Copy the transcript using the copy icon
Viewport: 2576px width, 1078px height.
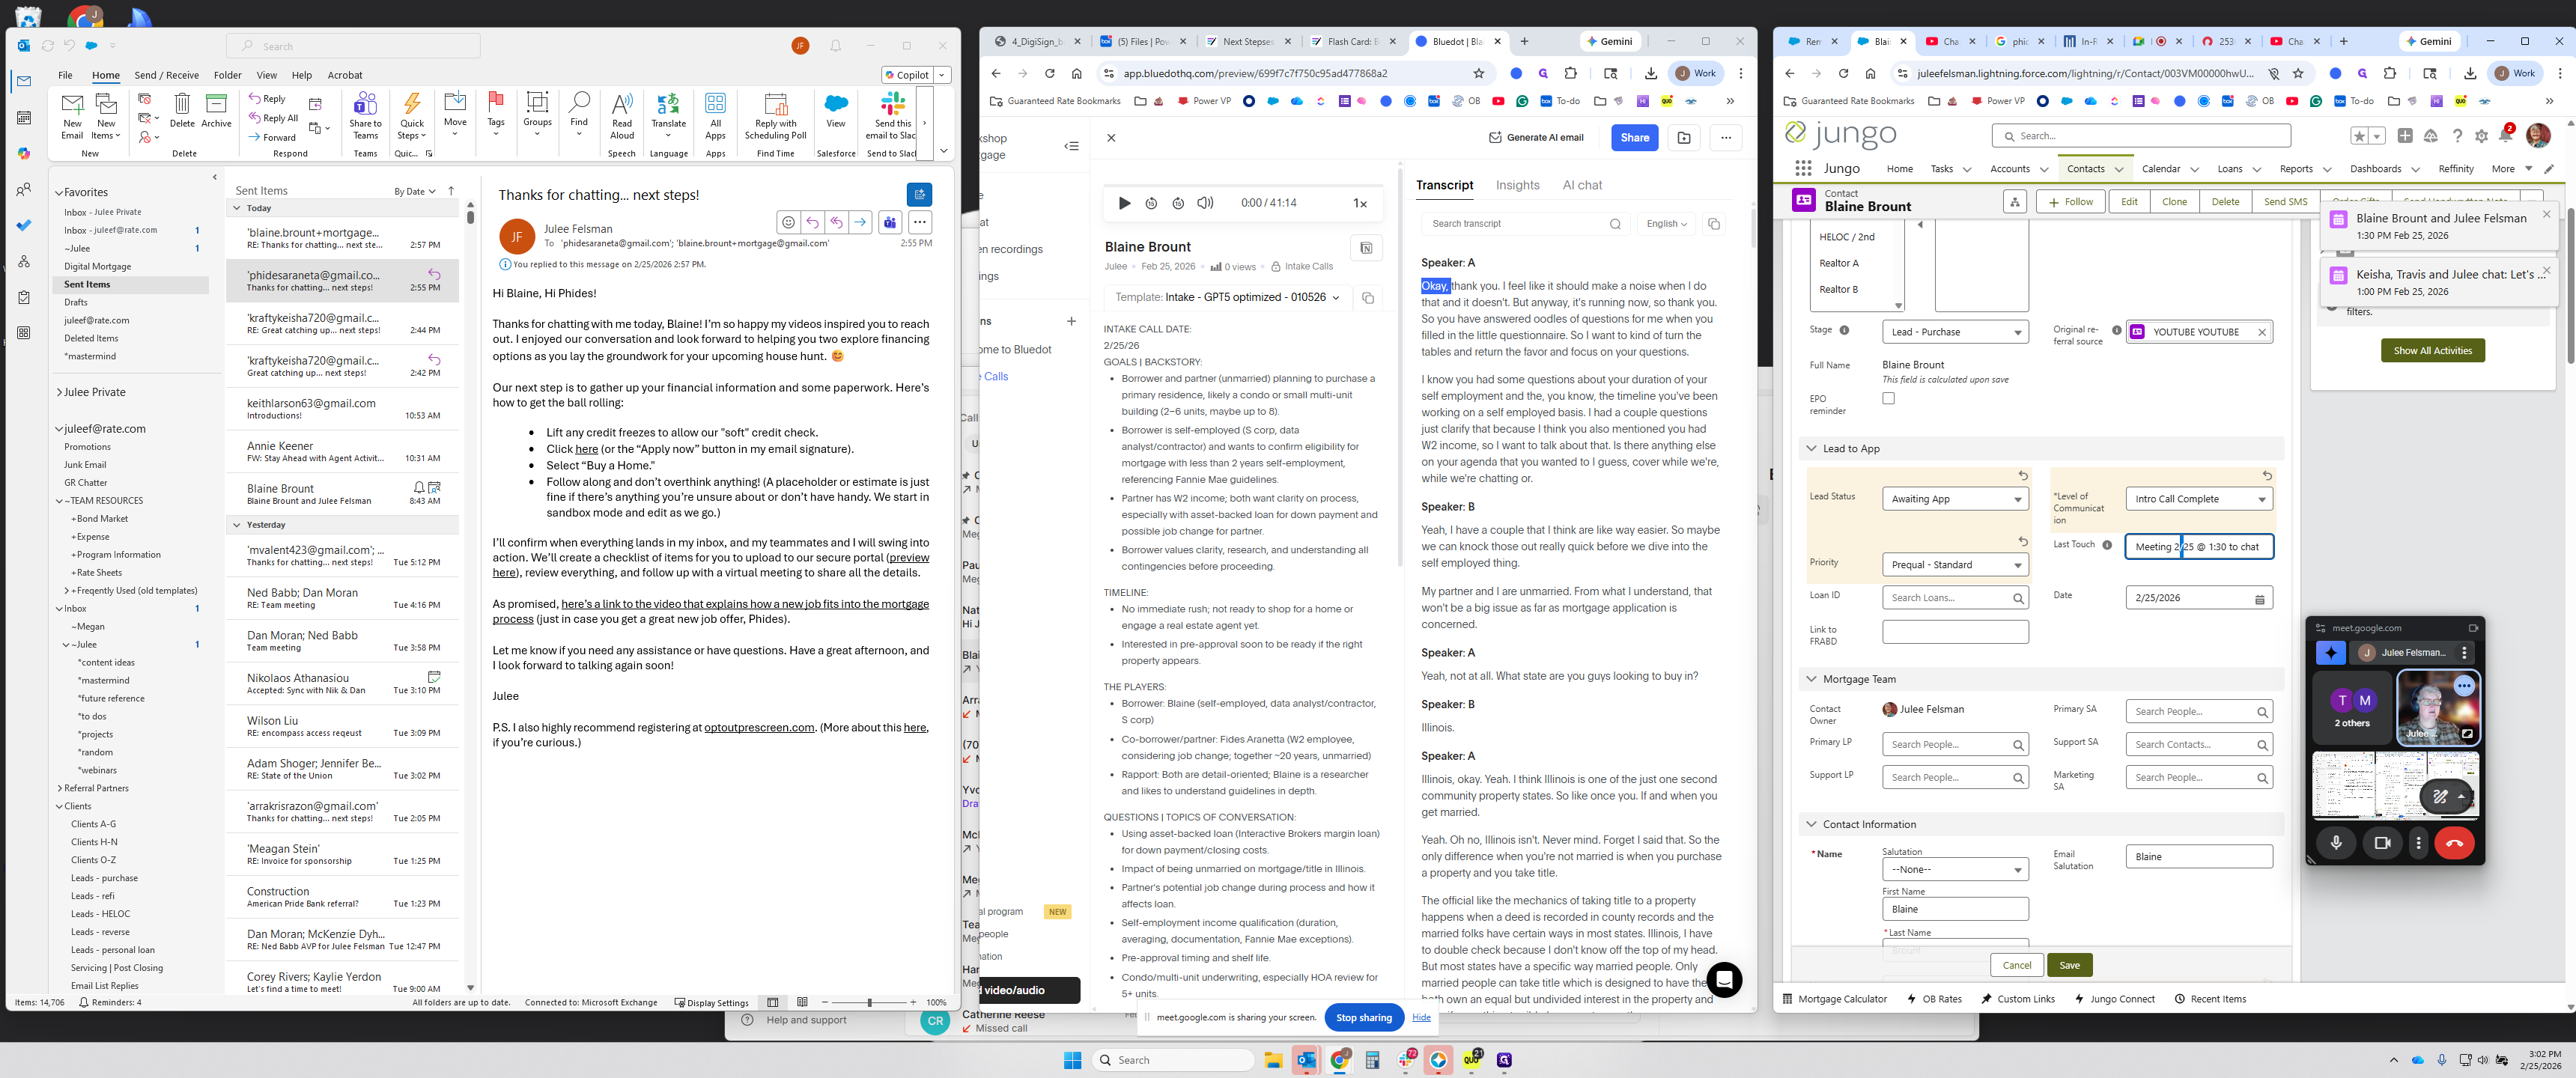pos(1714,224)
